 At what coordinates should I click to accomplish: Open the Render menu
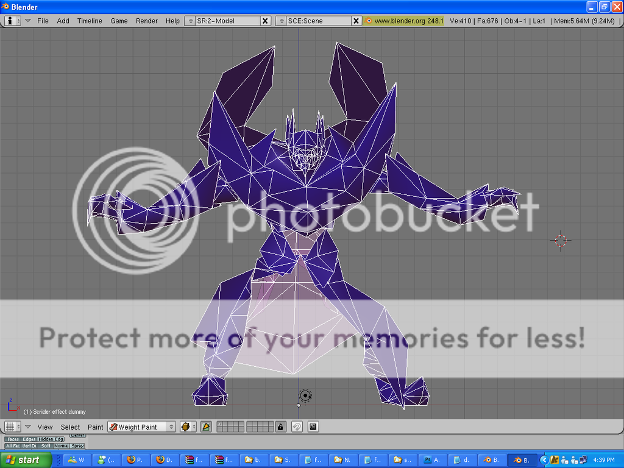click(x=147, y=21)
